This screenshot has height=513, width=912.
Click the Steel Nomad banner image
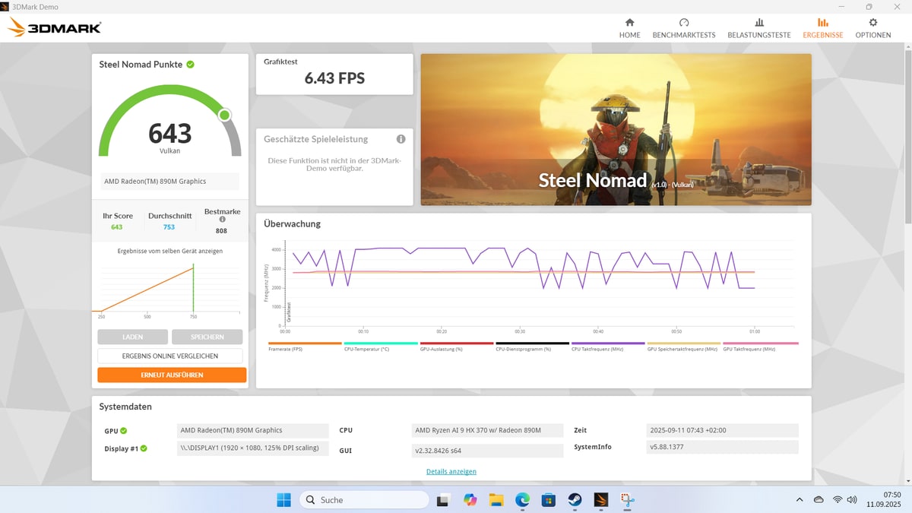[616, 129]
